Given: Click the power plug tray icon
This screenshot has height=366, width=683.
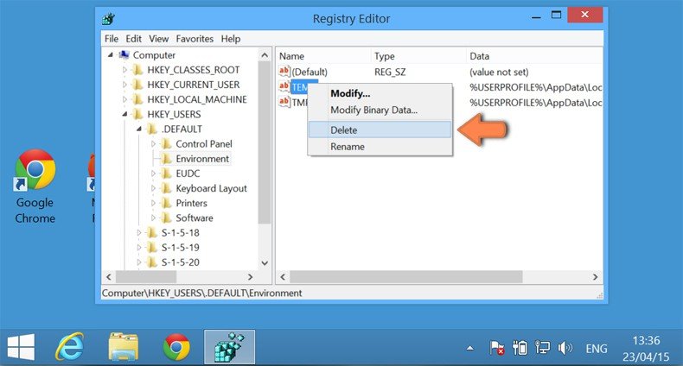Looking at the screenshot, I should coord(520,348).
